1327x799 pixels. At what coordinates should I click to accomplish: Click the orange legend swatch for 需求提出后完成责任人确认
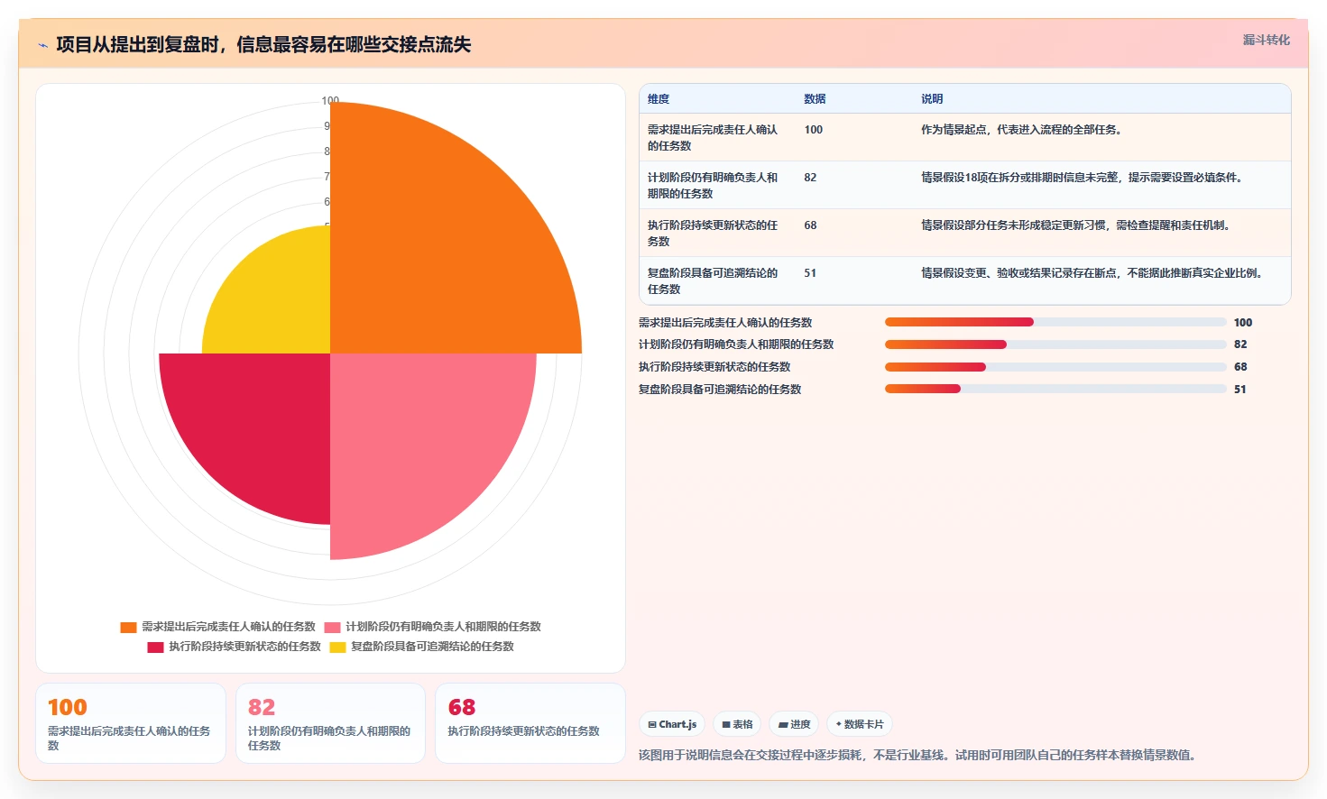pyautogui.click(x=128, y=627)
